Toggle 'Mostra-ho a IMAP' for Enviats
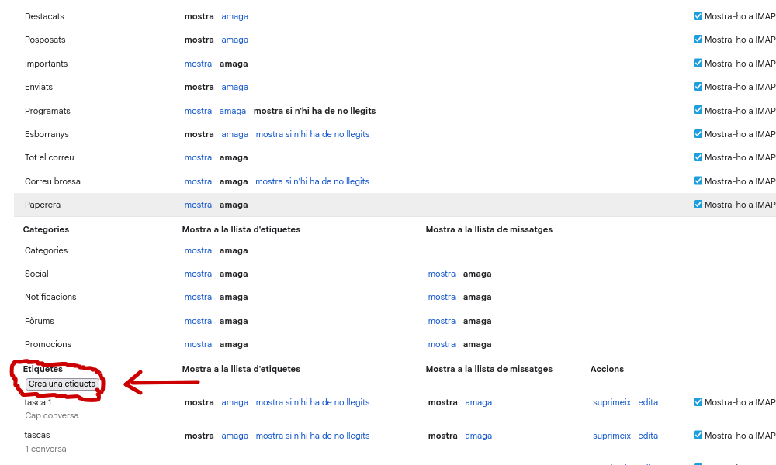The width and height of the screenshot is (776, 465). (x=698, y=87)
